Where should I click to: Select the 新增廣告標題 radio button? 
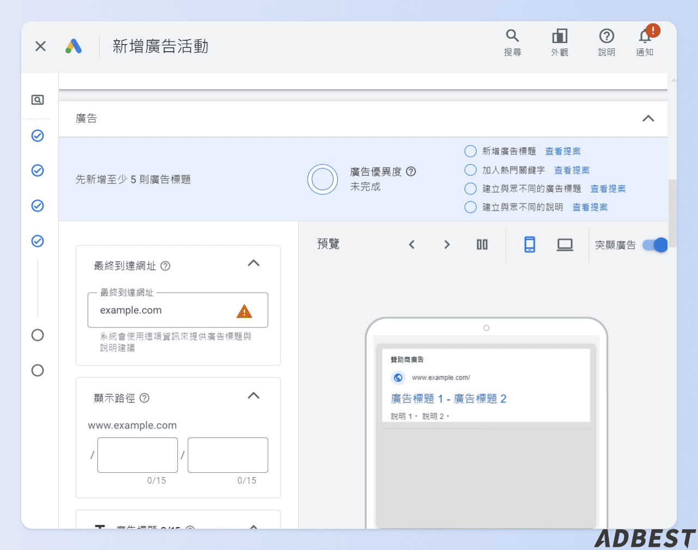(x=470, y=151)
